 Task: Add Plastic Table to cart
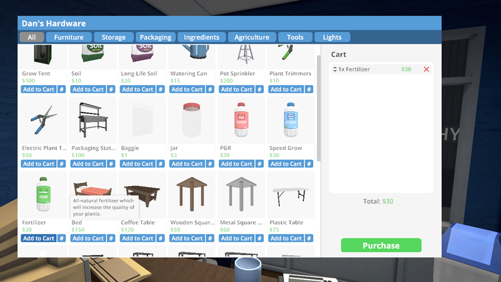286,238
